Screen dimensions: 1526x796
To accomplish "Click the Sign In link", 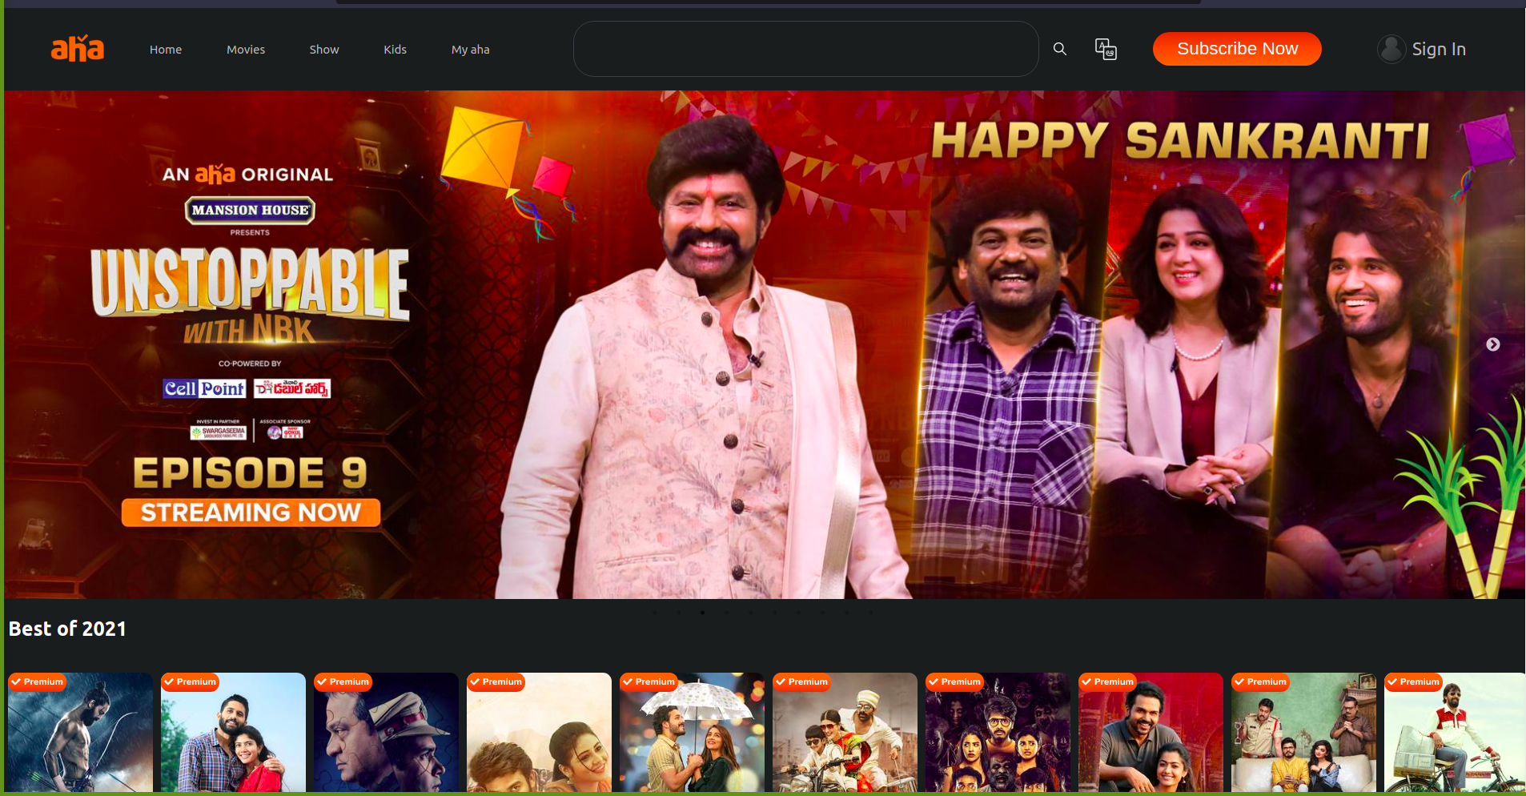I will [x=1438, y=49].
